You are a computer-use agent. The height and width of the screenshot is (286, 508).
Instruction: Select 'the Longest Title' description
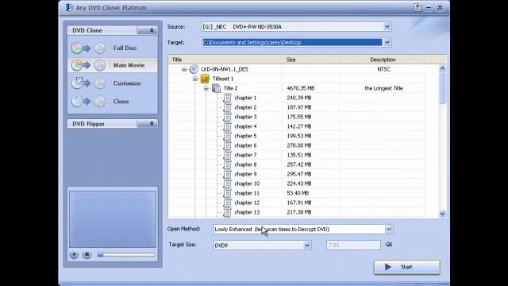tap(383, 88)
